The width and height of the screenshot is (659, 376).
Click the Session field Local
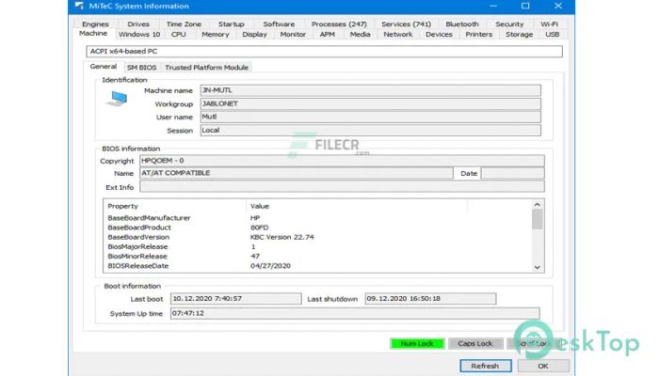[x=371, y=130]
